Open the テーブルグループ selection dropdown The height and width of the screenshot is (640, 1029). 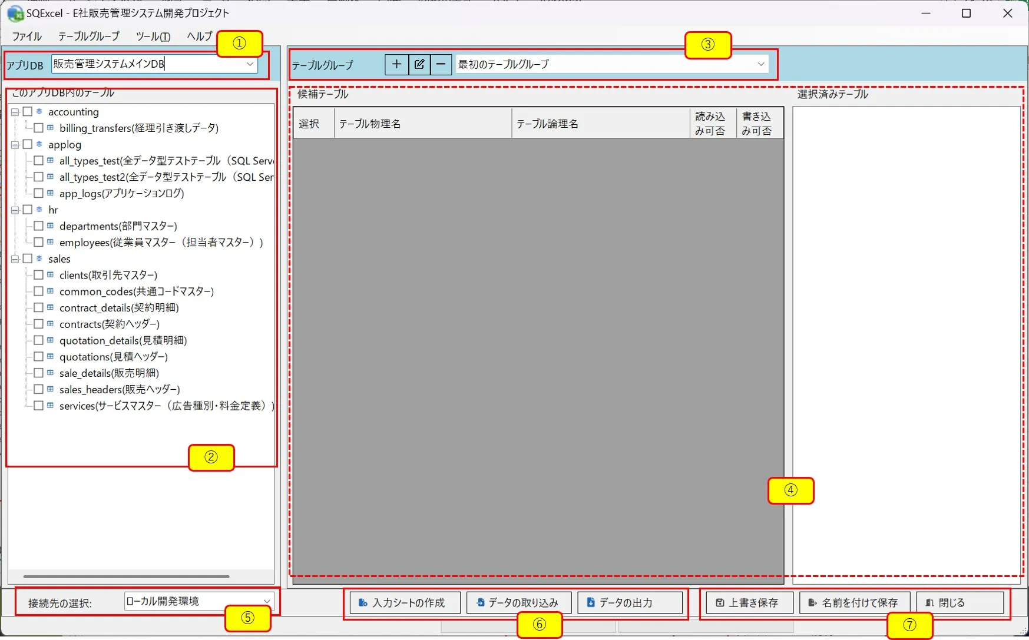tap(760, 64)
